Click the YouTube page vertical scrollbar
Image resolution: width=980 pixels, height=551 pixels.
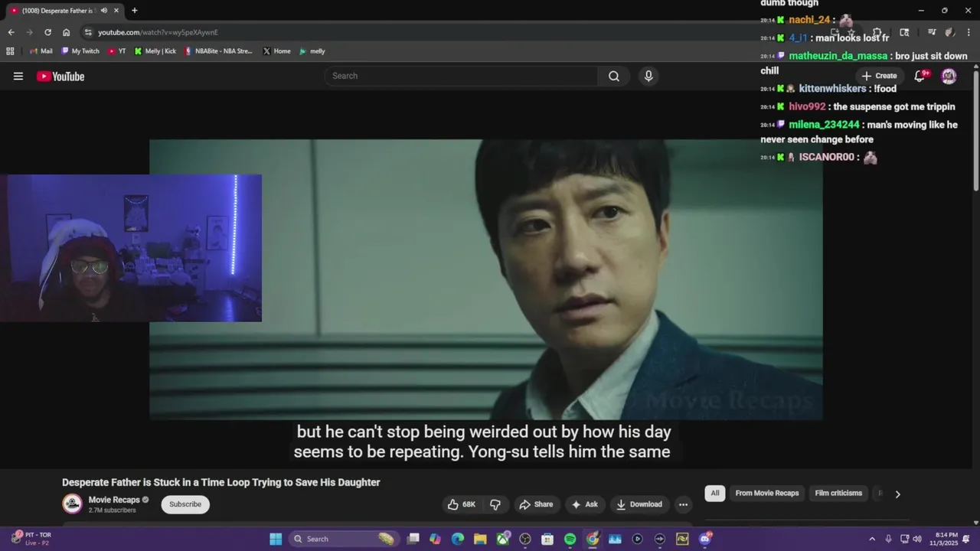coord(975,130)
